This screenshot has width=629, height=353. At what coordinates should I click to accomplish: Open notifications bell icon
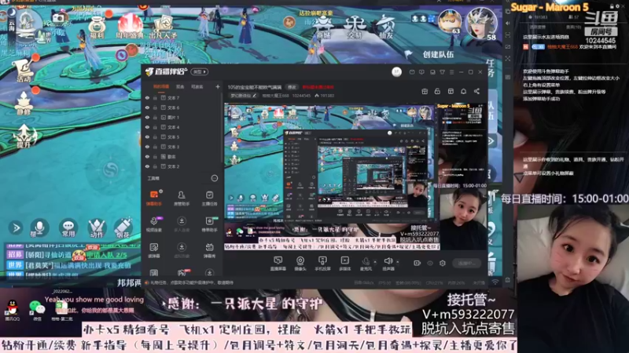[463, 91]
